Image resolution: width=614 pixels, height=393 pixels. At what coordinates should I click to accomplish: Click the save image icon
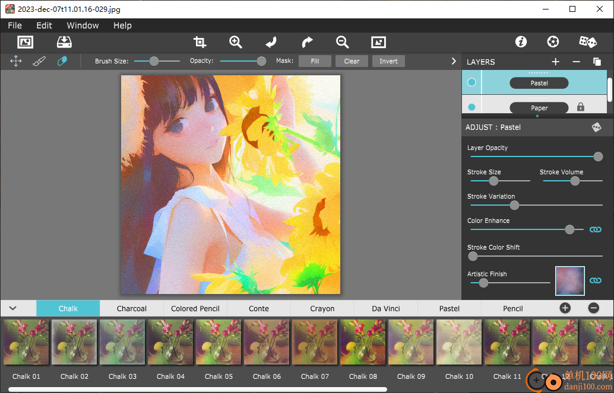(64, 42)
